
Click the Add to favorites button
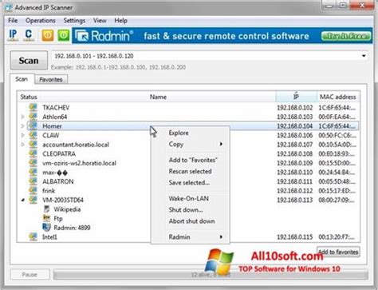pos(338,252)
